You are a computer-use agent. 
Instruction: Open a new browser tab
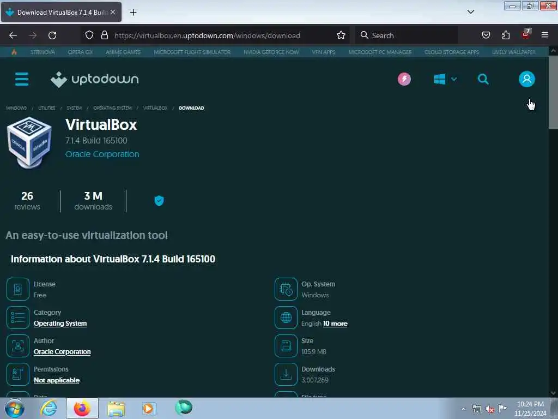pos(133,13)
